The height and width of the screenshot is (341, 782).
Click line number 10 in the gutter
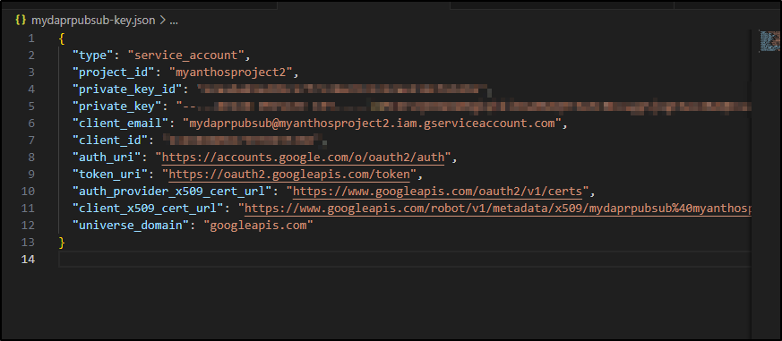click(29, 192)
